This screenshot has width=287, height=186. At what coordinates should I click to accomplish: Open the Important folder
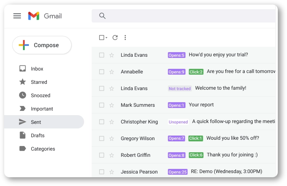[x=44, y=108]
